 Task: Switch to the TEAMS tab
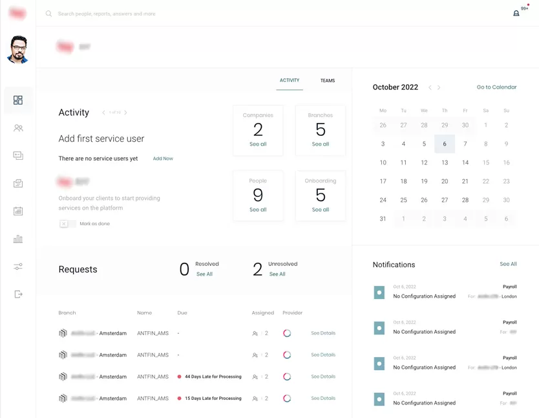coord(328,80)
